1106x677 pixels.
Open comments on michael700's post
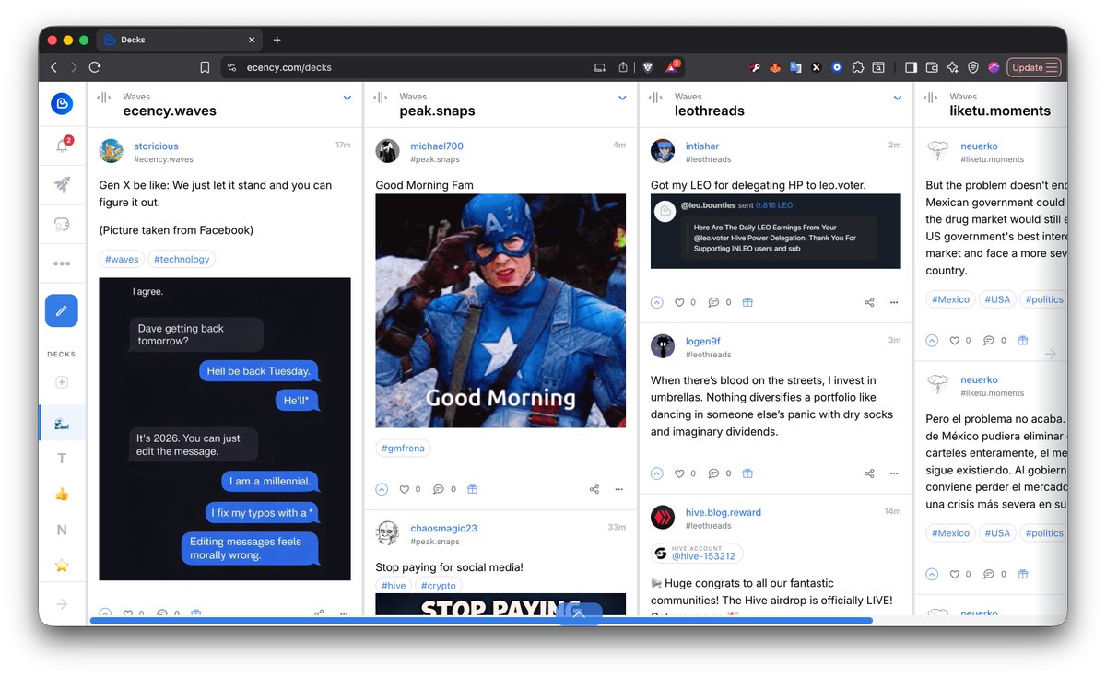click(439, 489)
